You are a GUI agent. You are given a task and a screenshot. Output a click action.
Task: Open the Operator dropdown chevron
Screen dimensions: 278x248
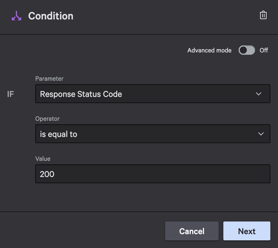pyautogui.click(x=261, y=134)
